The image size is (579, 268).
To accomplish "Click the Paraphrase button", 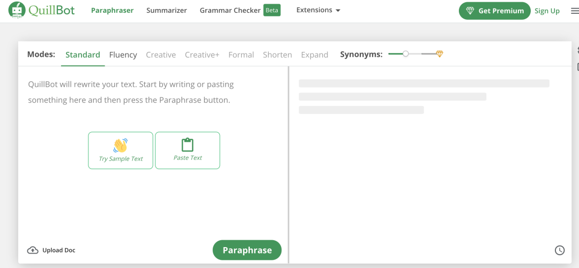I will (x=247, y=250).
